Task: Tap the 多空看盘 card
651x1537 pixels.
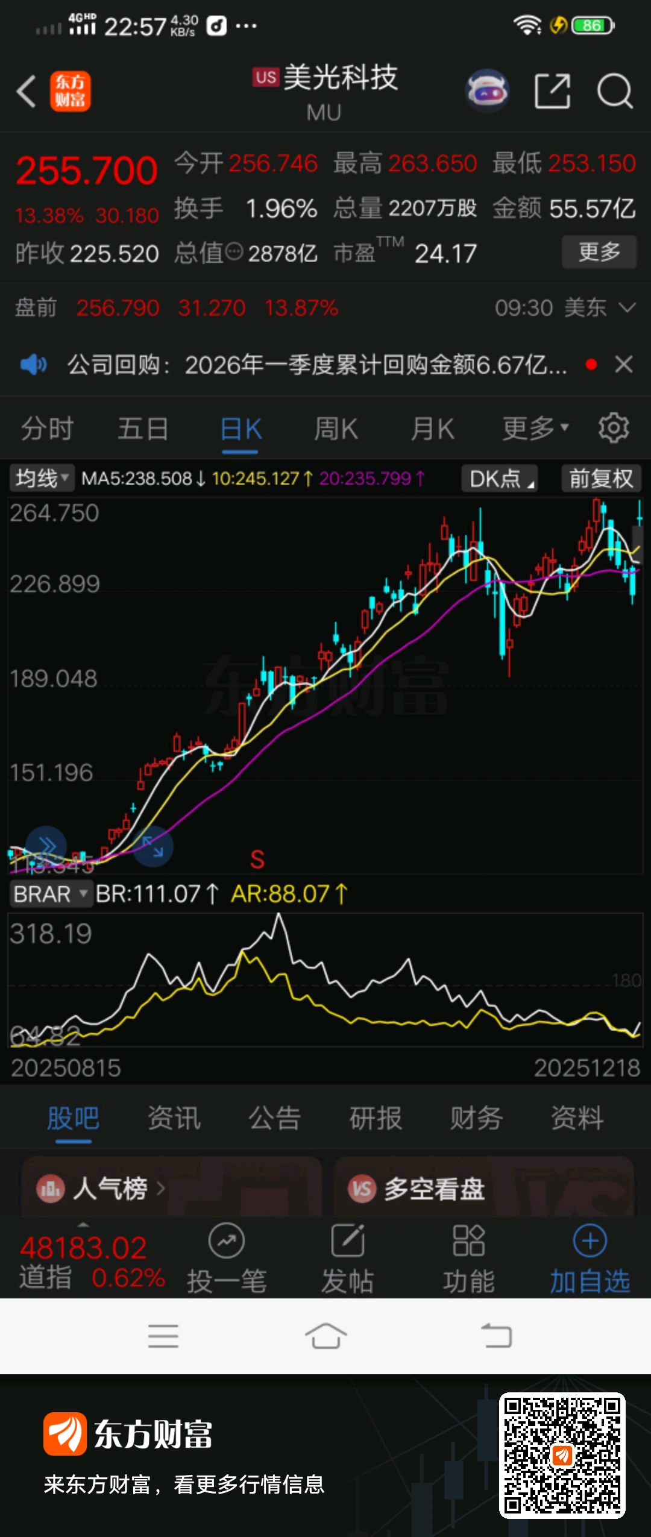Action: pos(484,1185)
